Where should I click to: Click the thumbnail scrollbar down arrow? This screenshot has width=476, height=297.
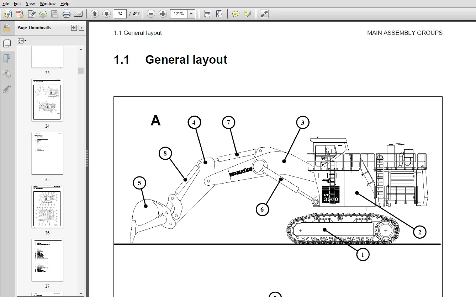coord(81,293)
